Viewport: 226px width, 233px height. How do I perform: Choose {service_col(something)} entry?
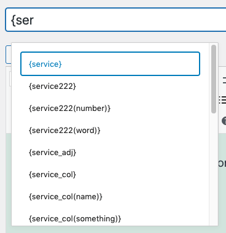coord(110,218)
